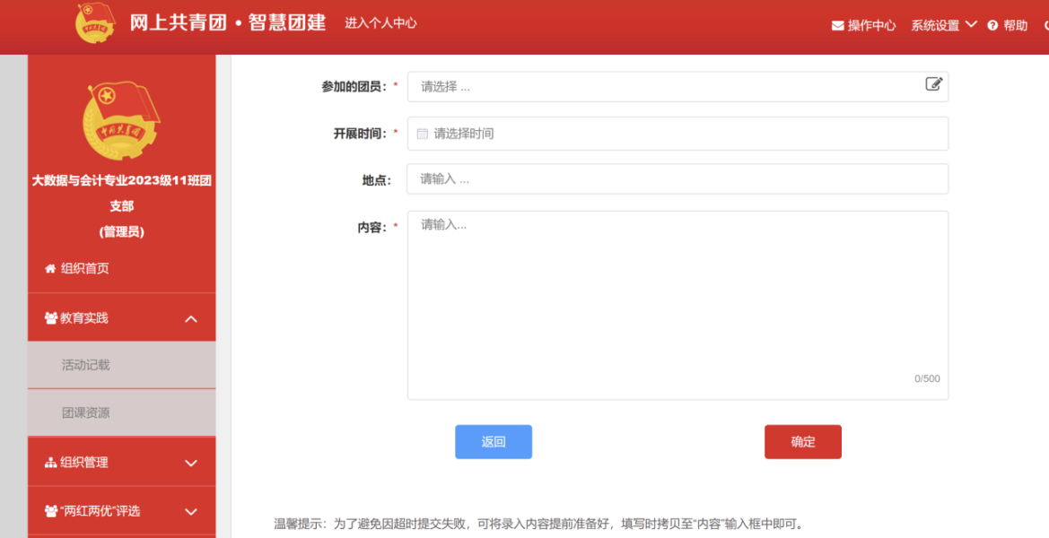Click the Communist Youth League logo in header

[x=96, y=22]
